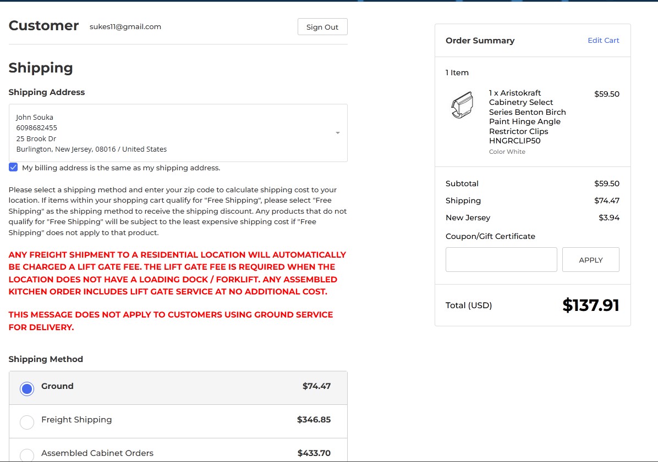The width and height of the screenshot is (658, 462).
Task: Expand the shipping address dropdown arrow
Action: click(x=337, y=133)
